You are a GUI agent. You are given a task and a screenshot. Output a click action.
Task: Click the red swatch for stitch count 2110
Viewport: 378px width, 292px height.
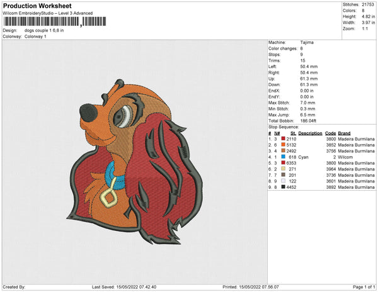tap(283, 138)
